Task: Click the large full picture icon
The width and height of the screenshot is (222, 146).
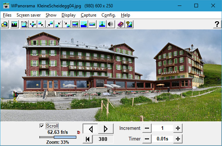Action: click(84, 24)
